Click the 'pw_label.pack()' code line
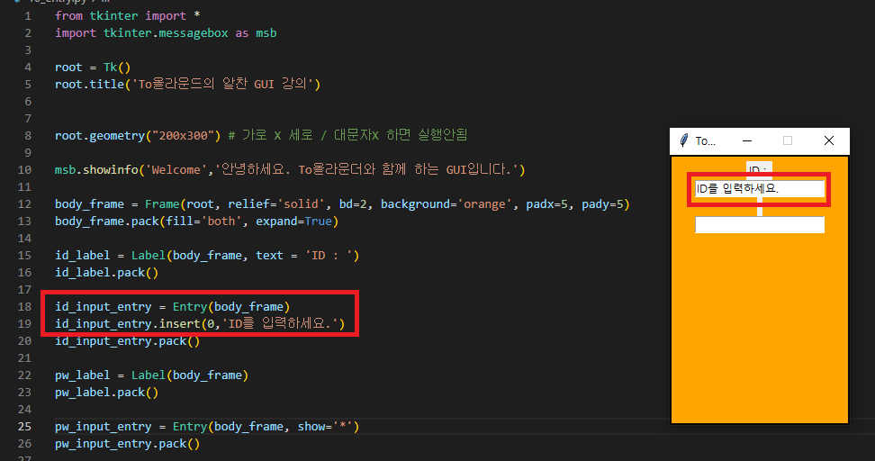 coord(106,393)
